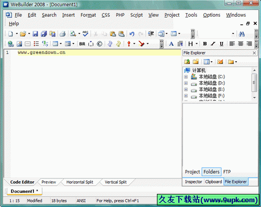
Task: Open the Tools menu
Action: pos(191,15)
